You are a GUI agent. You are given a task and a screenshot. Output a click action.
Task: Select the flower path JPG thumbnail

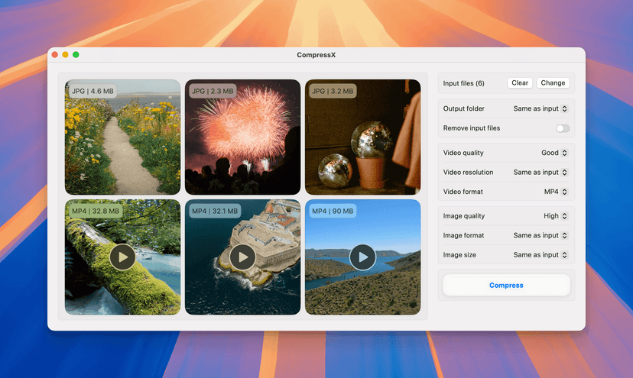click(122, 137)
